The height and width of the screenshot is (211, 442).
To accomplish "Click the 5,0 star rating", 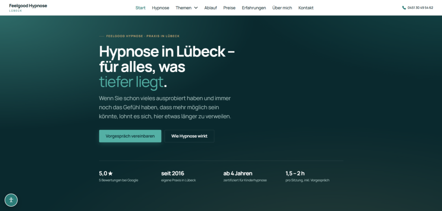I will [x=106, y=173].
